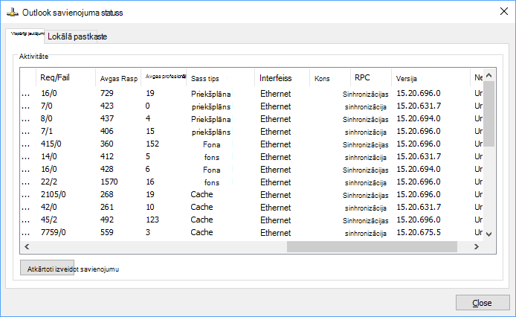Sort by the Sass tips column header
516x317 pixels.
[x=221, y=78]
